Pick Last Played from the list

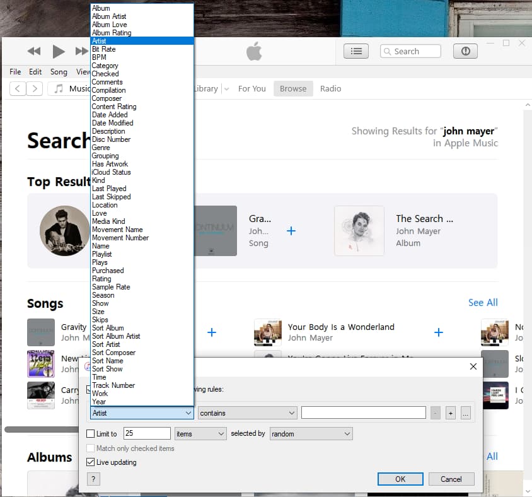click(x=142, y=189)
